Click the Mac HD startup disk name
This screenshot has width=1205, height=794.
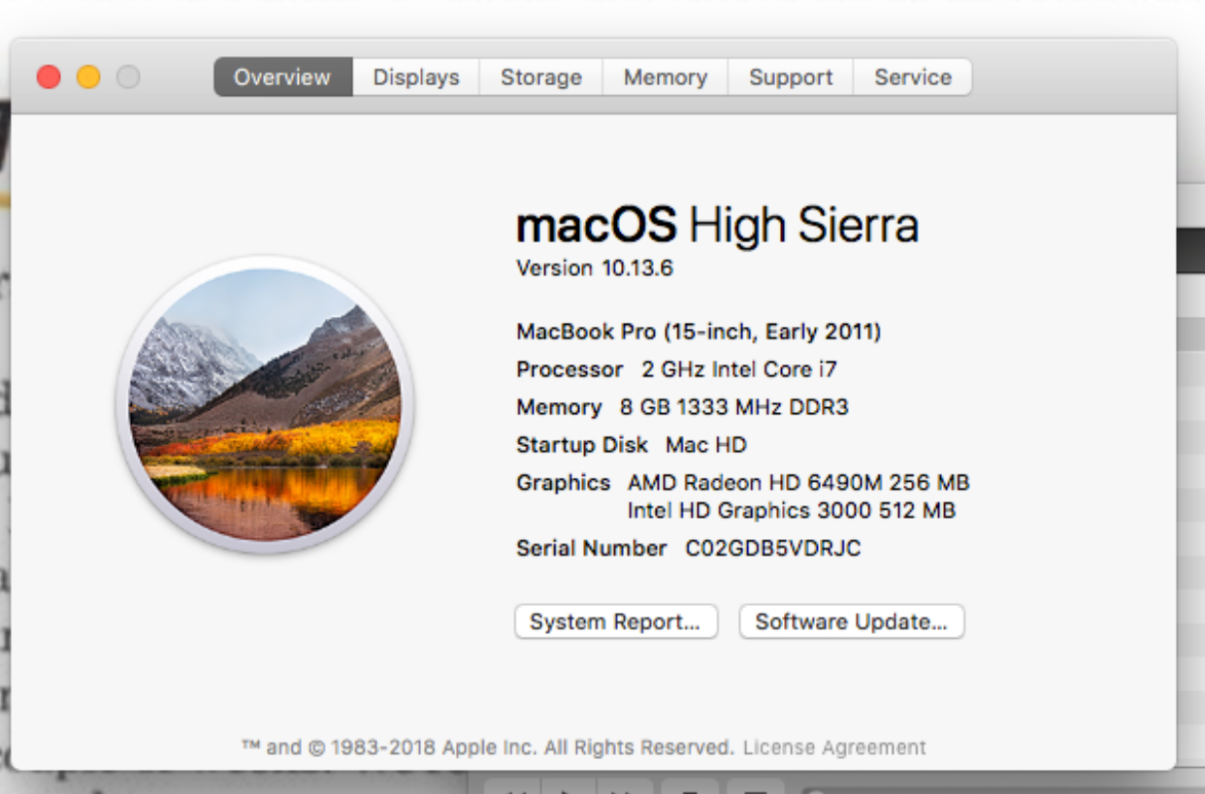point(706,445)
